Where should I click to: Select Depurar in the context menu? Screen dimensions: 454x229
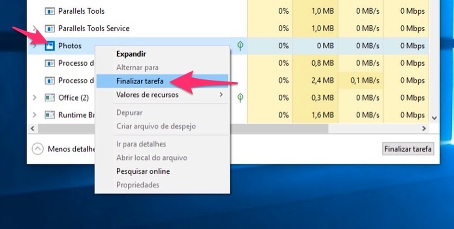(162, 113)
